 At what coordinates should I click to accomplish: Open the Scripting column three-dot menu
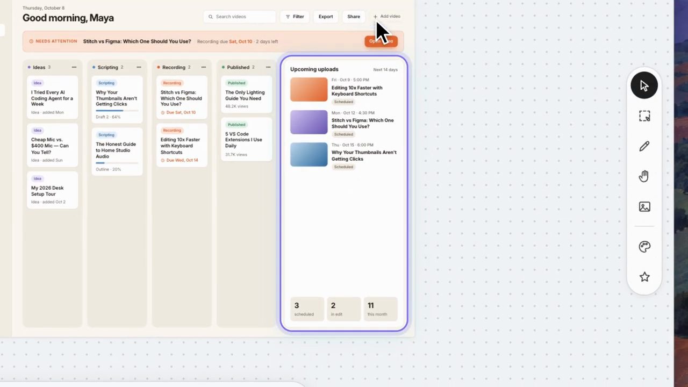[139, 67]
